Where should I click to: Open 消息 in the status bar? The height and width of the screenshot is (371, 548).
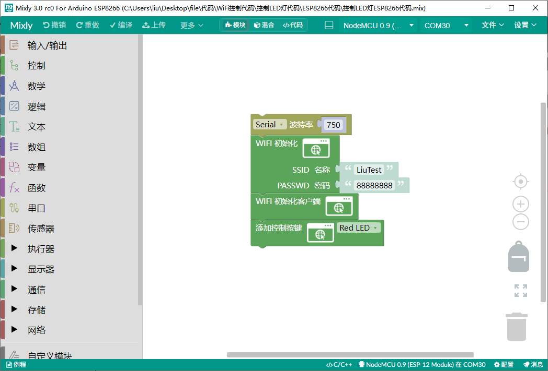point(533,364)
